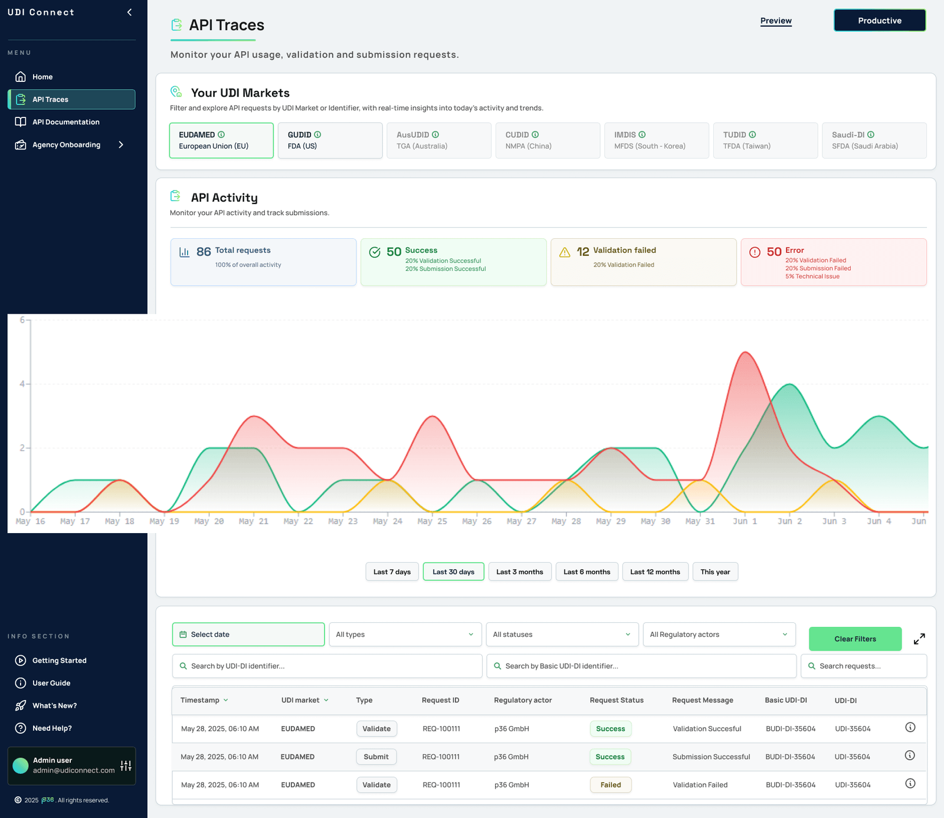Image resolution: width=944 pixels, height=818 pixels.
Task: Switch to the Preview view
Action: pyautogui.click(x=776, y=21)
